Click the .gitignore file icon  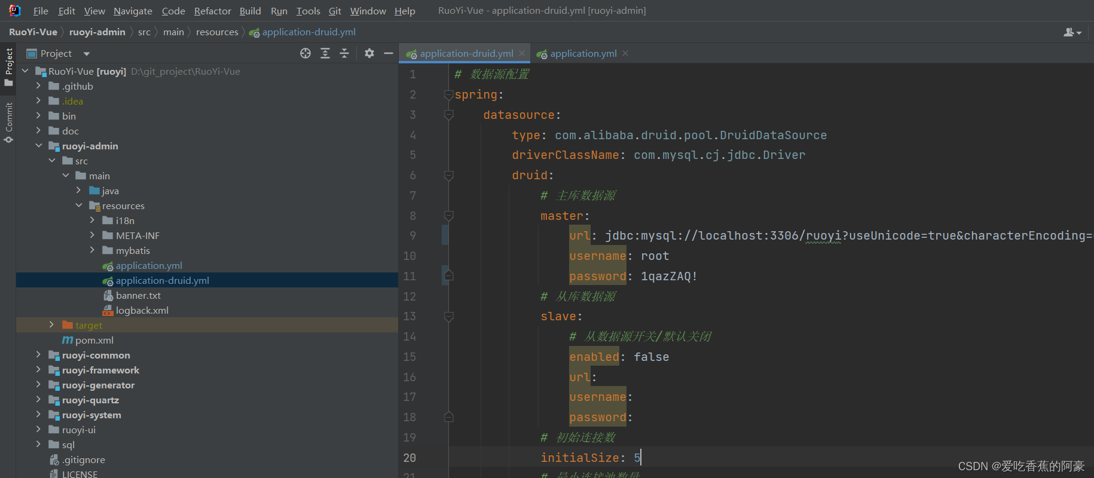click(x=54, y=459)
